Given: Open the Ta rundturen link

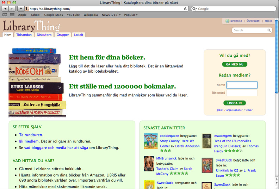Looking at the screenshot, I should tap(31, 135).
